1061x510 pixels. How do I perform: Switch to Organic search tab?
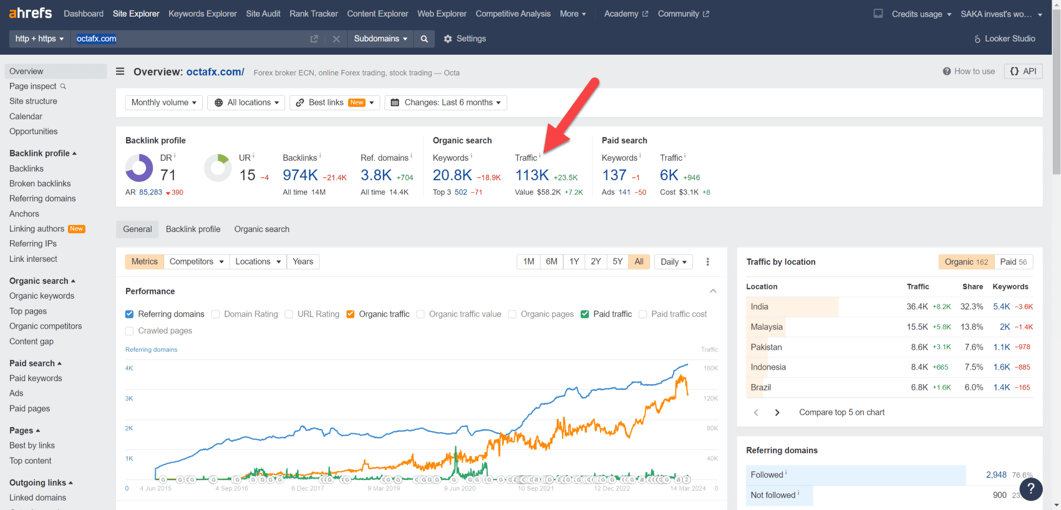pos(261,229)
